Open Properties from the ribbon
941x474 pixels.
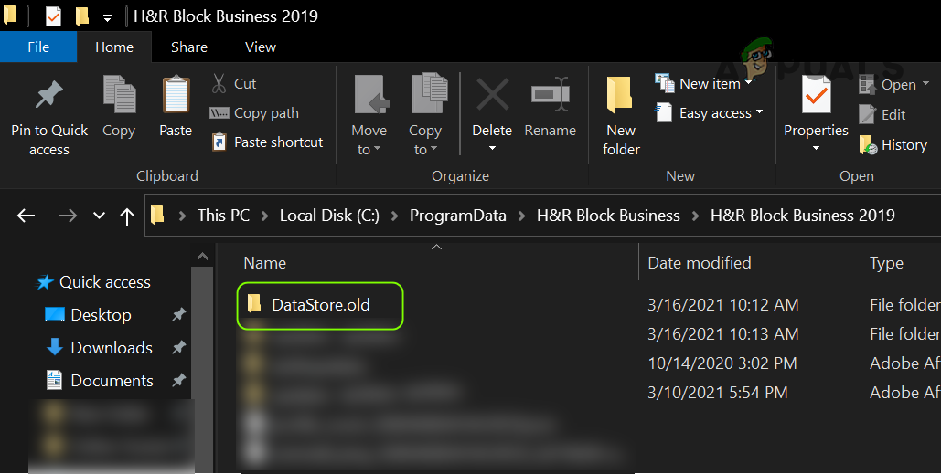coord(815,96)
